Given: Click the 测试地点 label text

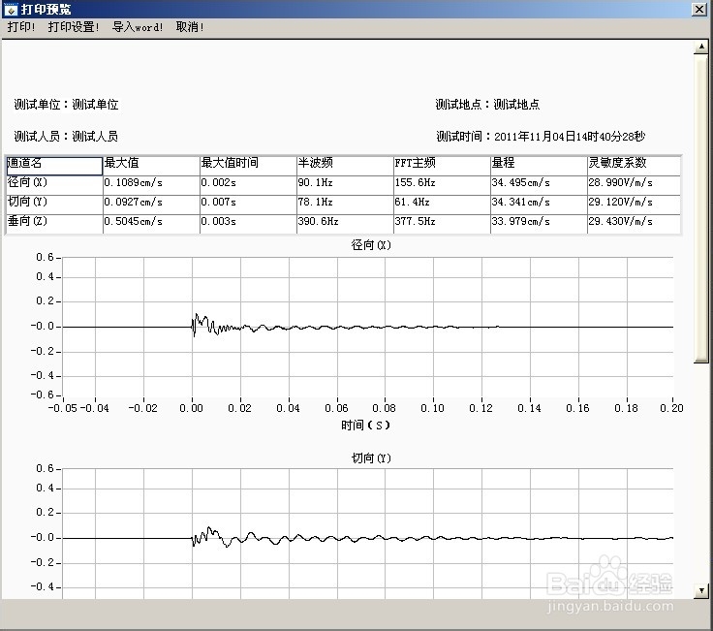Looking at the screenshot, I should coord(487,105).
